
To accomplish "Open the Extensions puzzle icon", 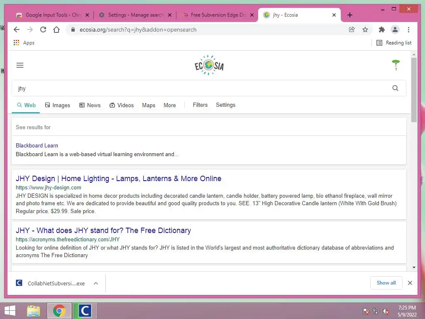I will [382, 29].
